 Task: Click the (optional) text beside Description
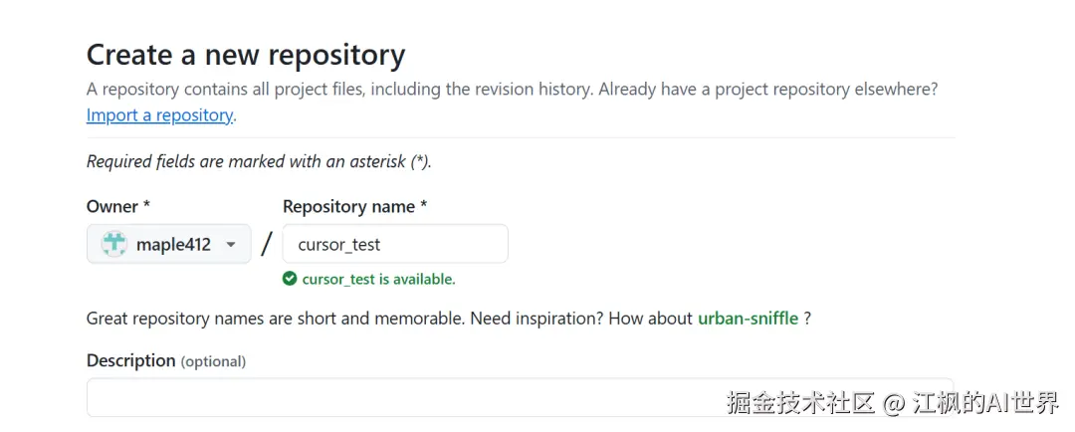point(213,361)
